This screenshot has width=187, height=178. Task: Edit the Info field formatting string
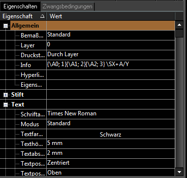point(111,65)
